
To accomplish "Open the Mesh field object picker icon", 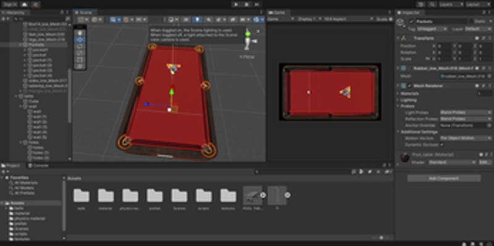I will 489,76.
